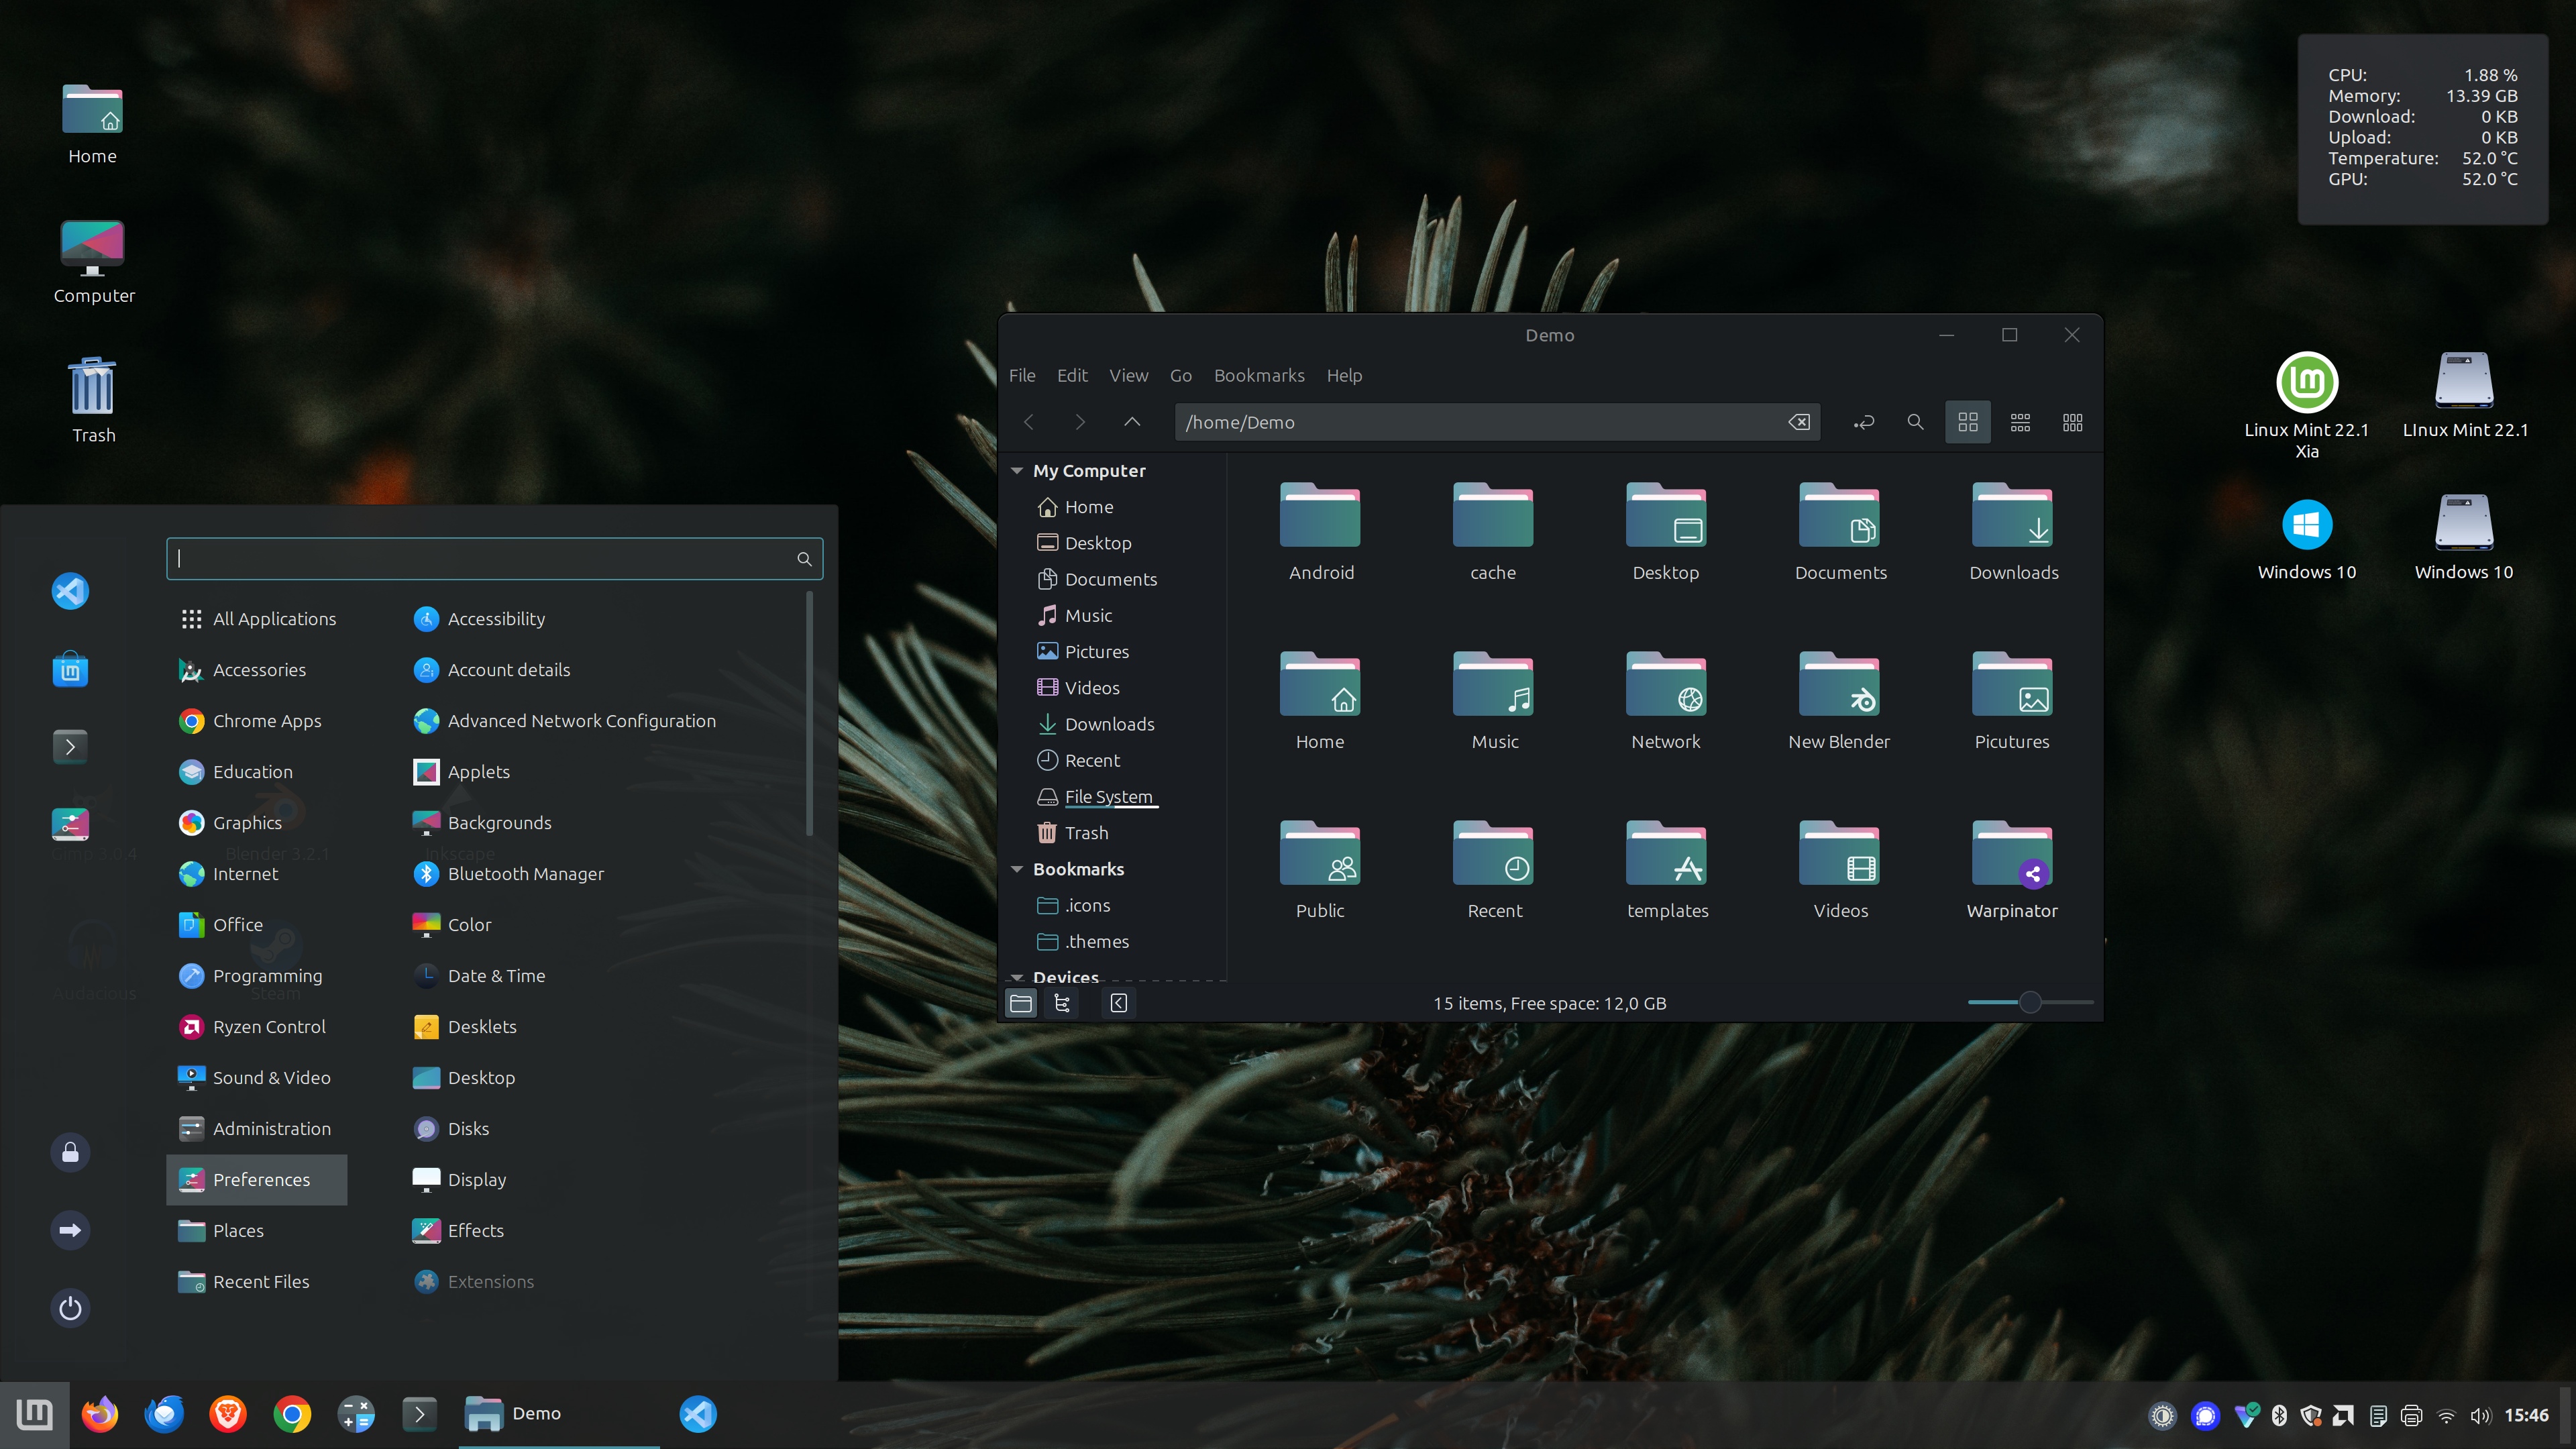
Task: Switch to compact view mode
Action: click(2072, 422)
